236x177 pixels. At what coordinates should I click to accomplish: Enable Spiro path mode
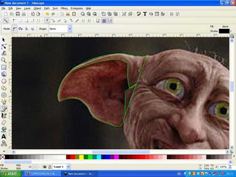pyautogui.click(x=21, y=29)
